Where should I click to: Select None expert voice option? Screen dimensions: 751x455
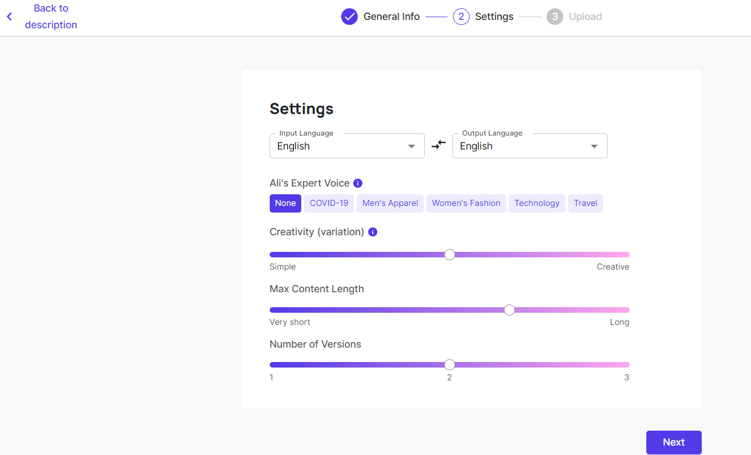coord(285,203)
